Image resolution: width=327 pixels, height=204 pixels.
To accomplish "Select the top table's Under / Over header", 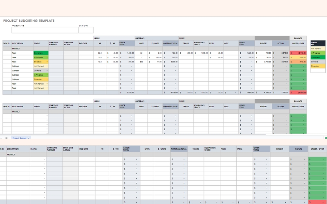I will click(298, 43).
